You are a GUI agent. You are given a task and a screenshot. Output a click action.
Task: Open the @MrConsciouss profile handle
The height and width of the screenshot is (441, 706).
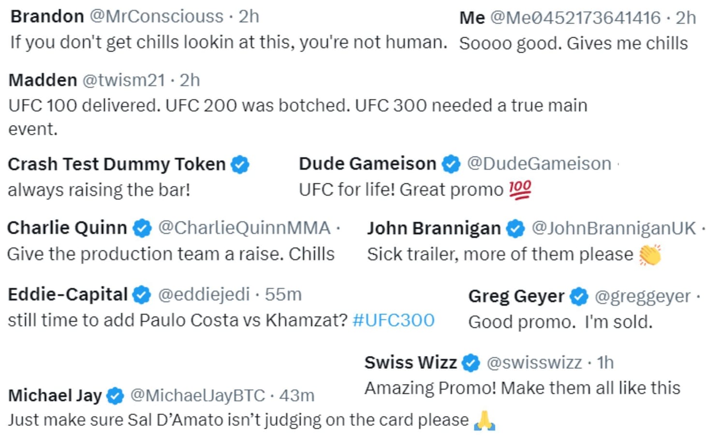pyautogui.click(x=157, y=16)
